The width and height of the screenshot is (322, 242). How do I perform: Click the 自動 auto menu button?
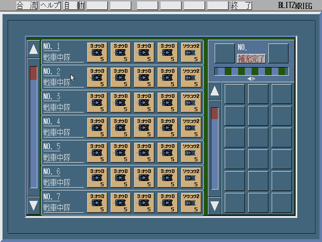point(73,6)
